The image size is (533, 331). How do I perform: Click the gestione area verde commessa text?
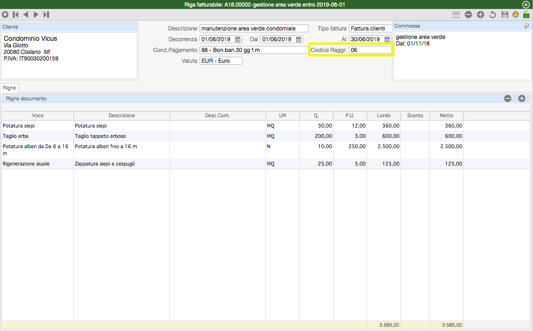click(420, 37)
